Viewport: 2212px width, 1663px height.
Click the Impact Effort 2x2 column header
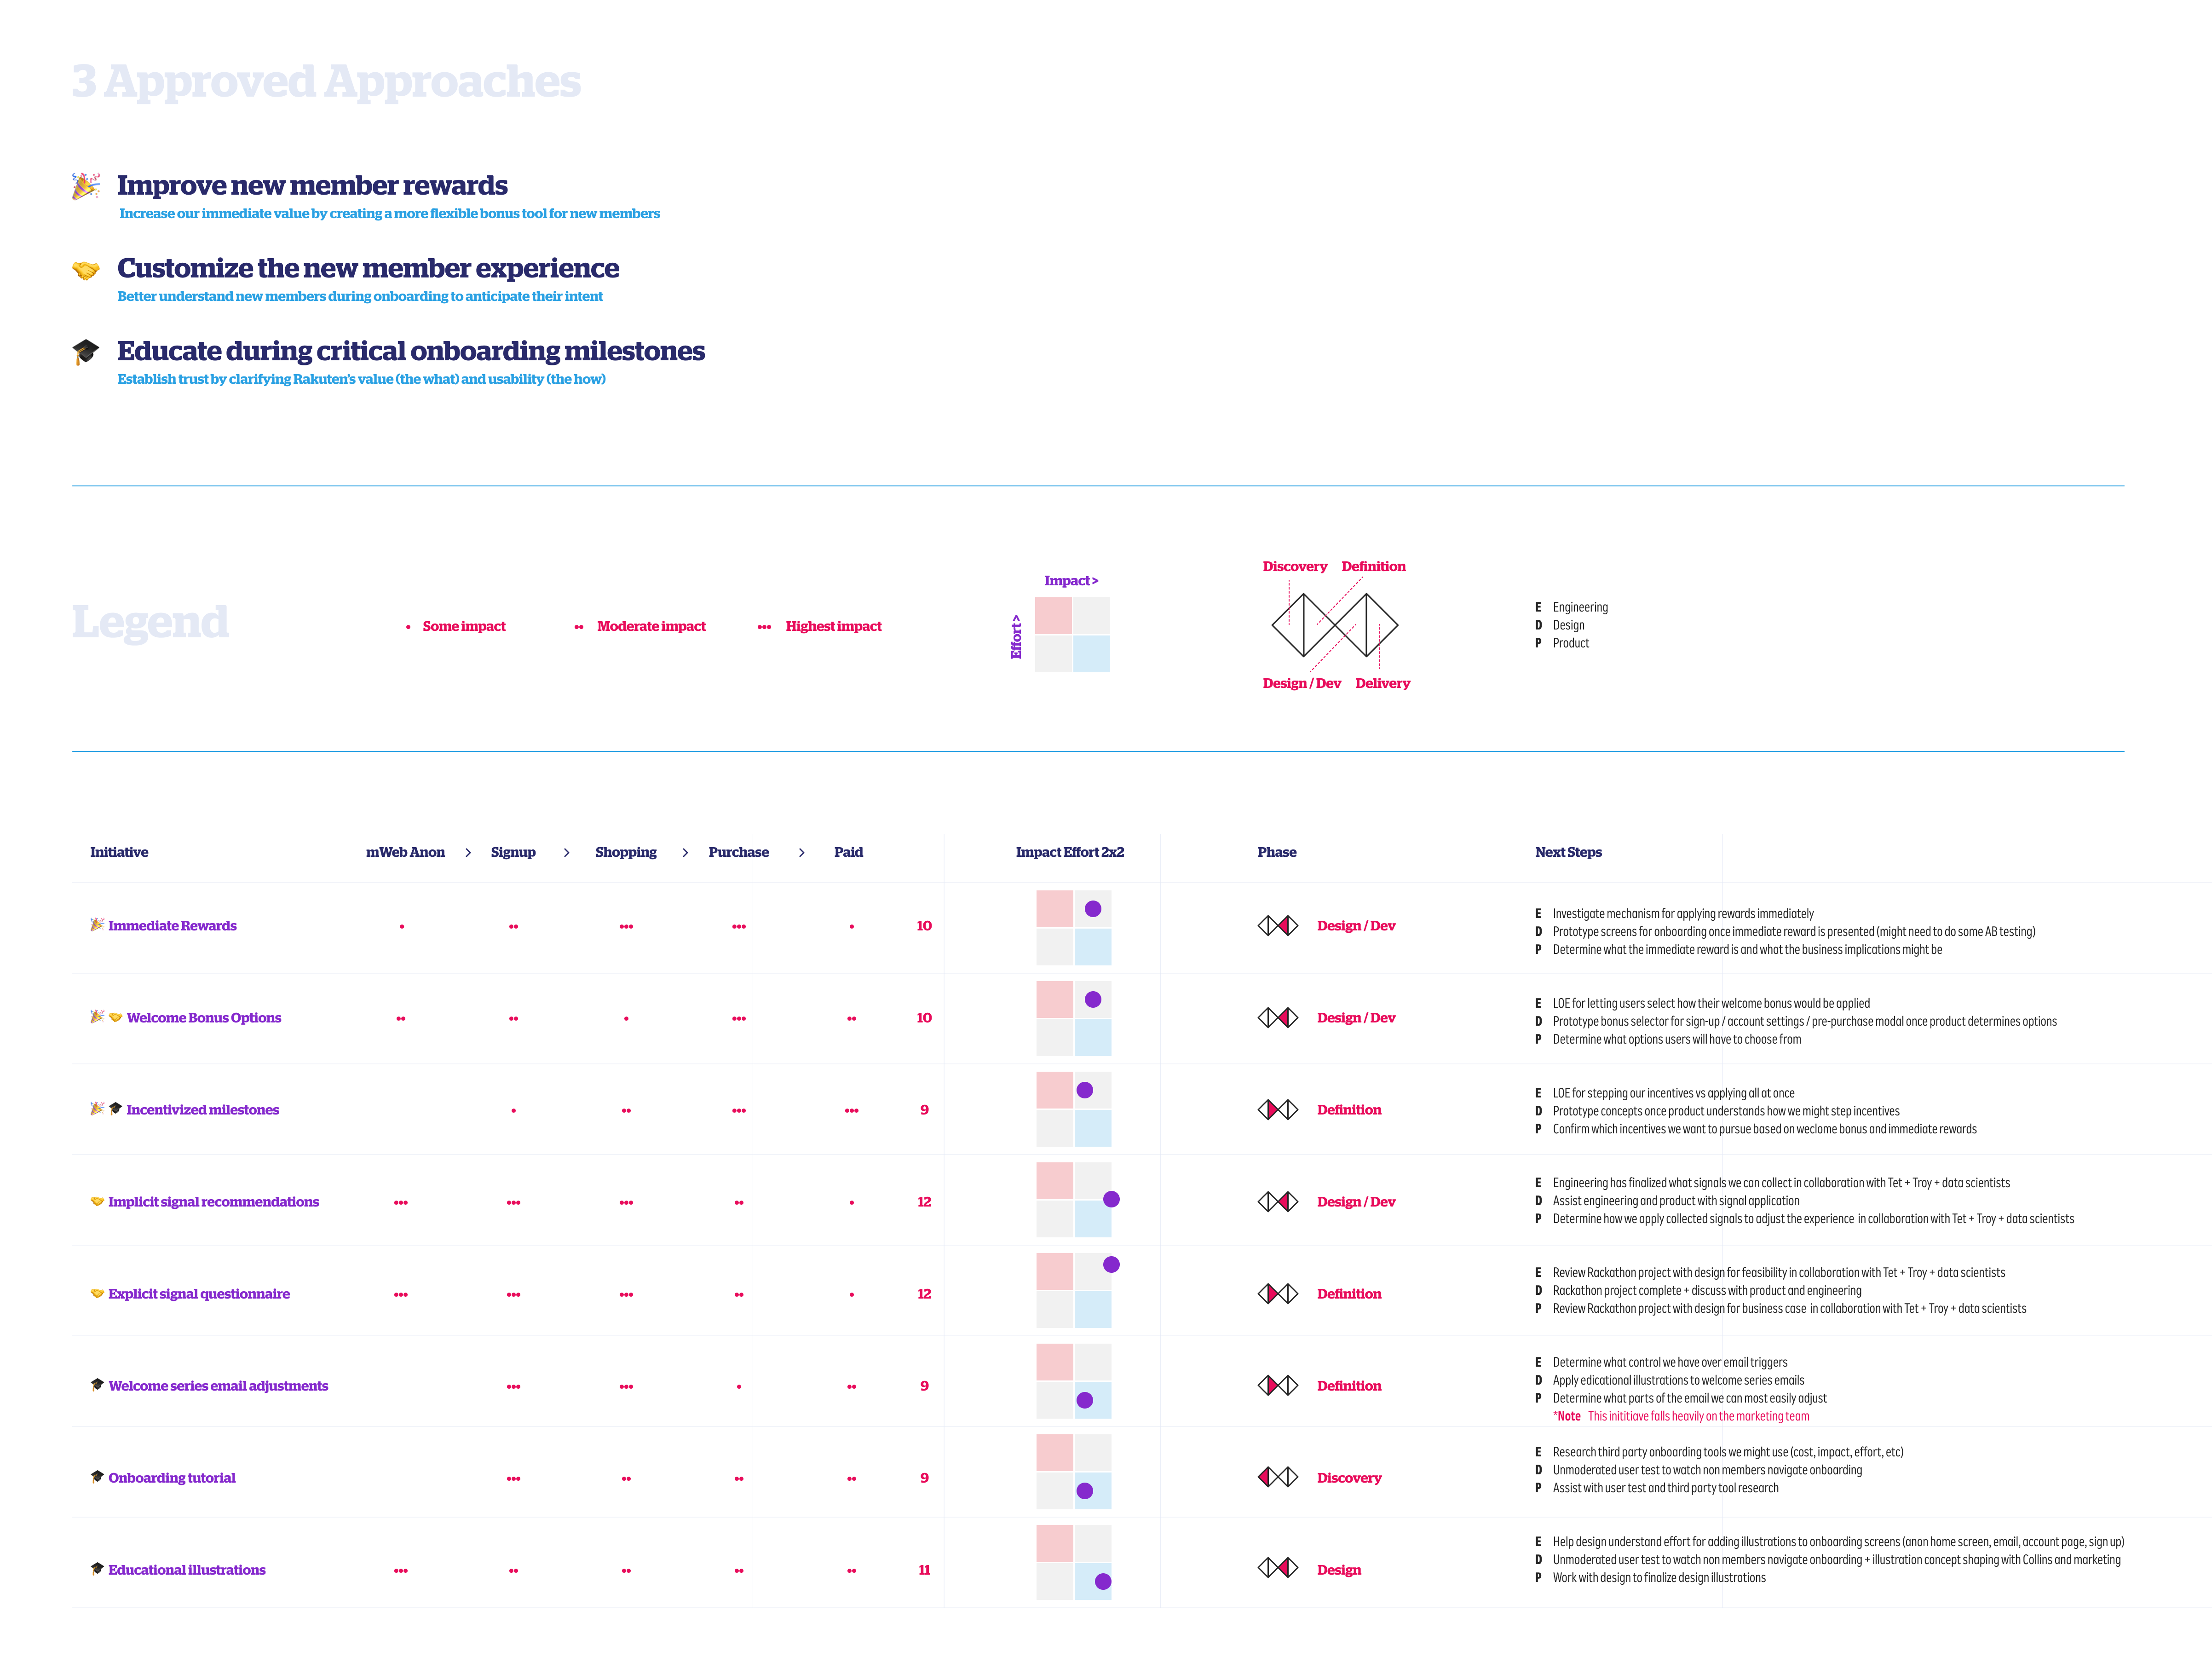click(x=1069, y=852)
